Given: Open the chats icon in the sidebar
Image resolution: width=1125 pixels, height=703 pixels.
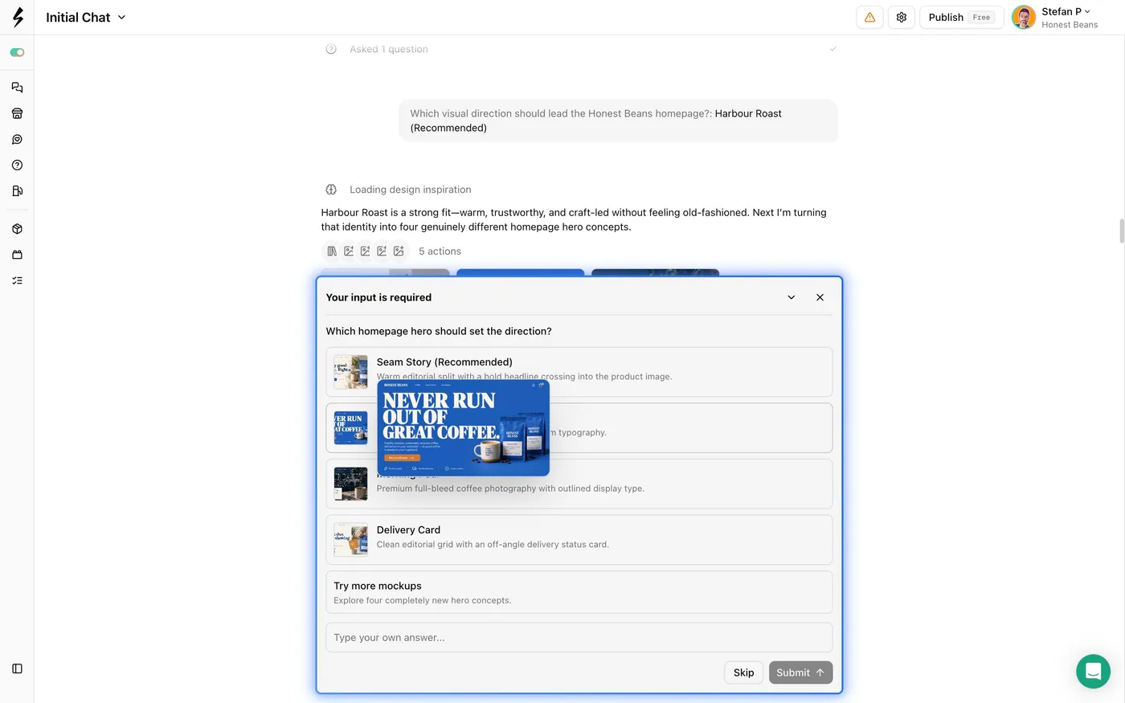Looking at the screenshot, I should (17, 88).
